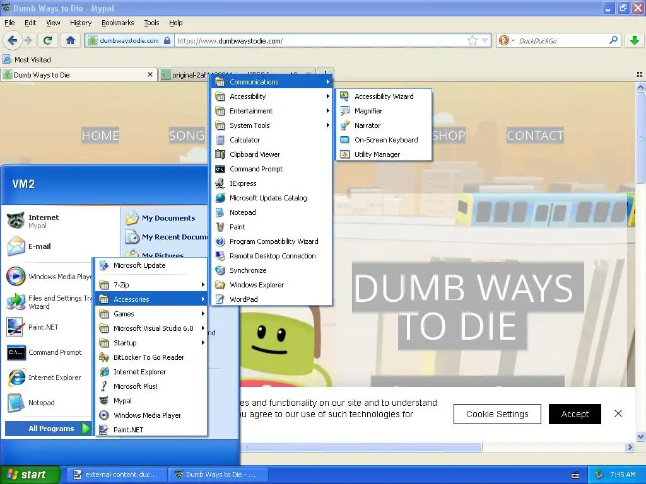Launch Mypal from All Programs list
This screenshot has height=484, width=646.
[151, 401]
